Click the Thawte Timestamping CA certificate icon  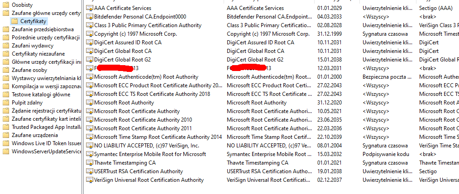point(89,163)
